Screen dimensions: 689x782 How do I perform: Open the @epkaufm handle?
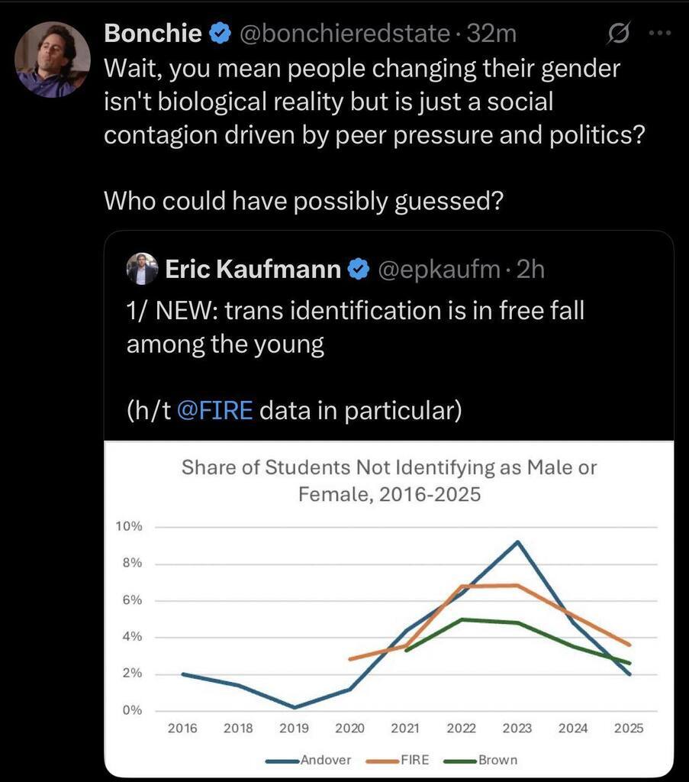click(x=439, y=270)
